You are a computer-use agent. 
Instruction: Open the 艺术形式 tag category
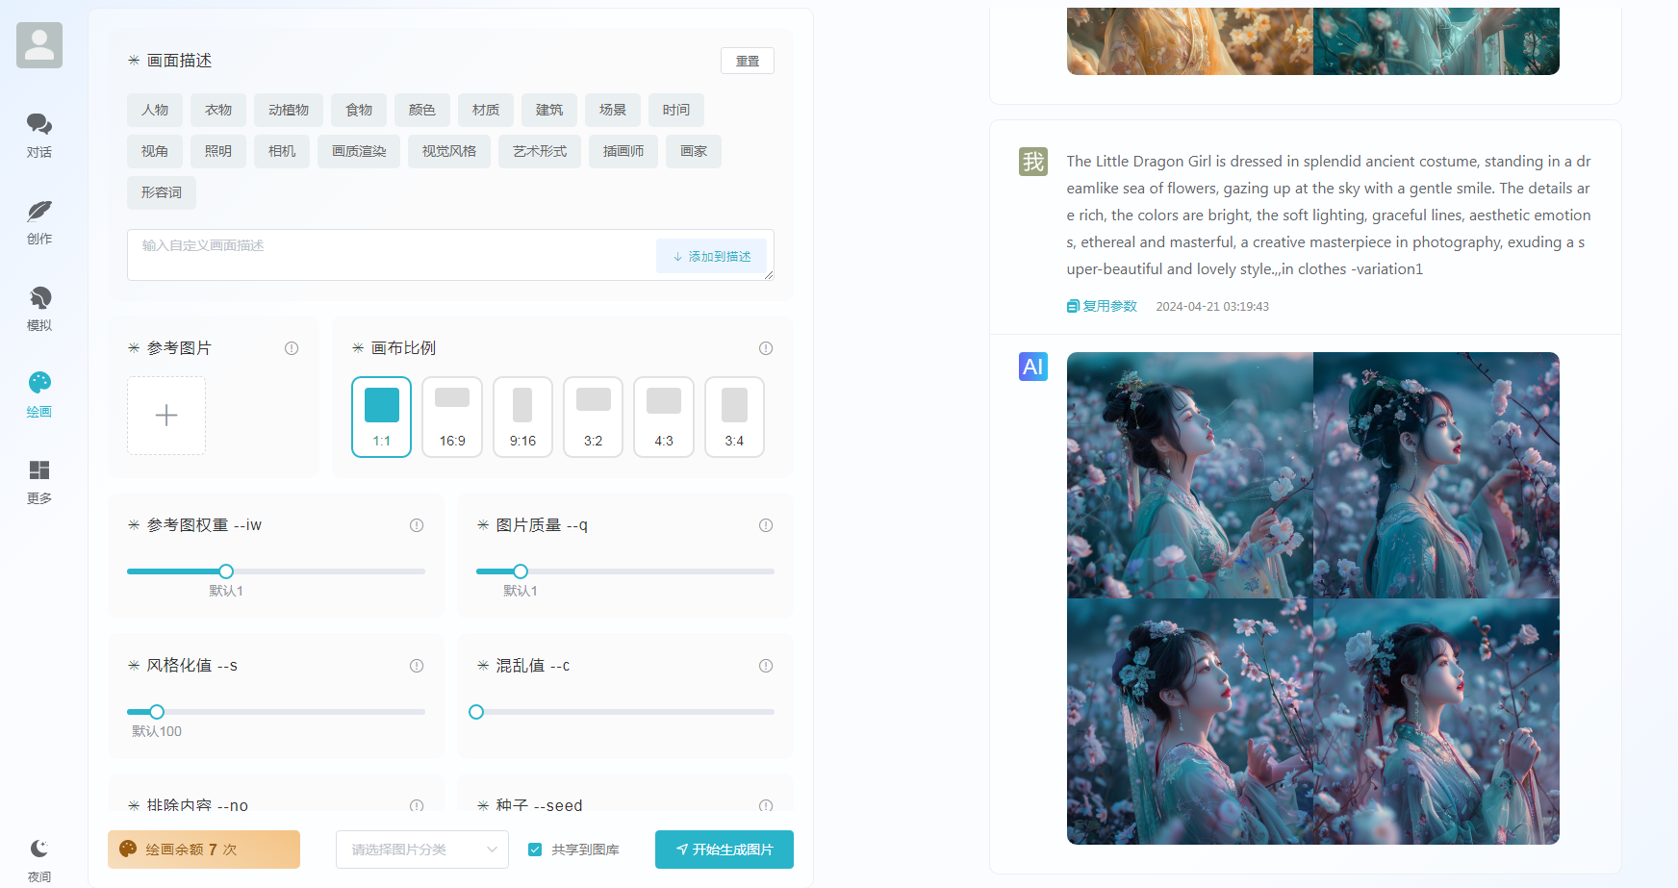[540, 151]
